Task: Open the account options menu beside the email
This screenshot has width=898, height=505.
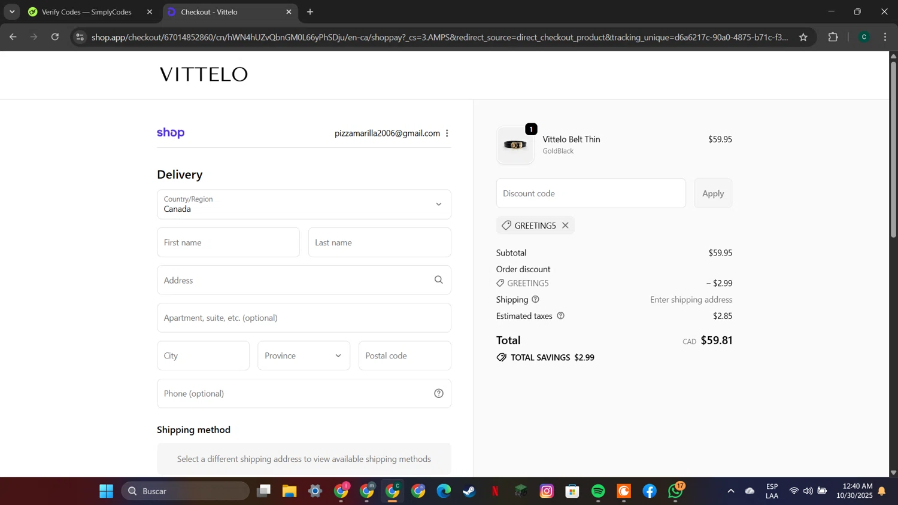Action: click(447, 133)
